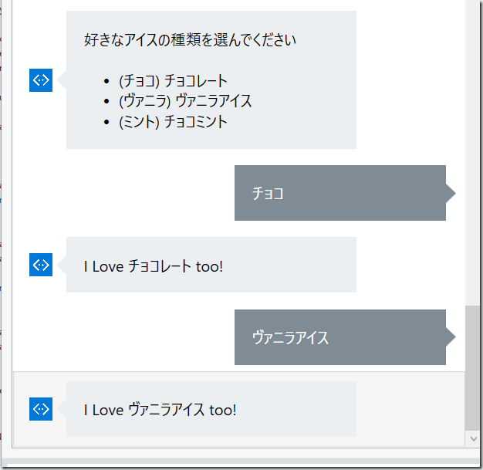Image resolution: width=483 pixels, height=470 pixels.
Task: Click empty area right of the last highlighted bot message
Action: point(410,409)
